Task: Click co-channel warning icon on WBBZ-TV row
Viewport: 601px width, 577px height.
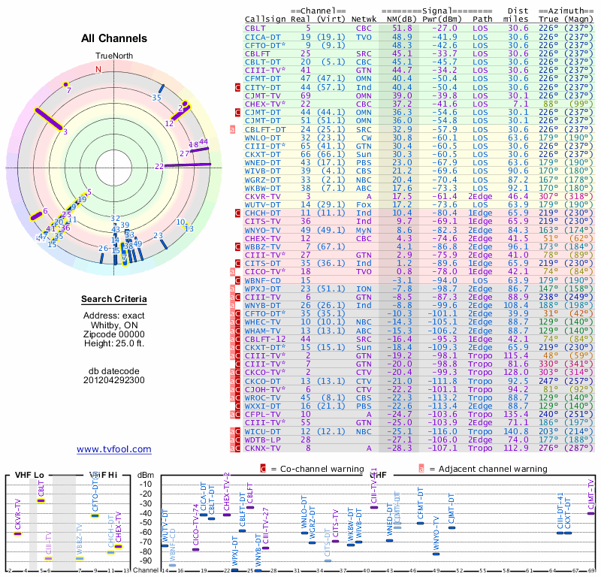Action: pos(237,247)
